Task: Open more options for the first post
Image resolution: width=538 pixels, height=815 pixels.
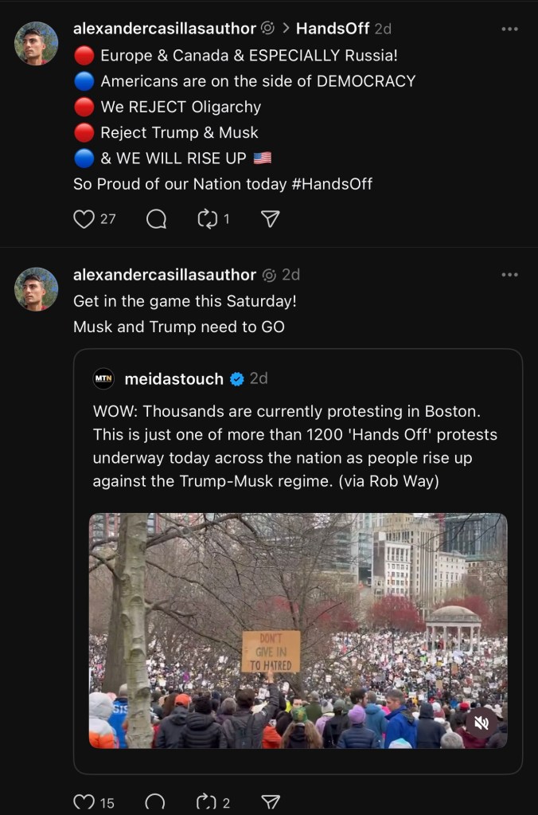Action: [x=509, y=29]
